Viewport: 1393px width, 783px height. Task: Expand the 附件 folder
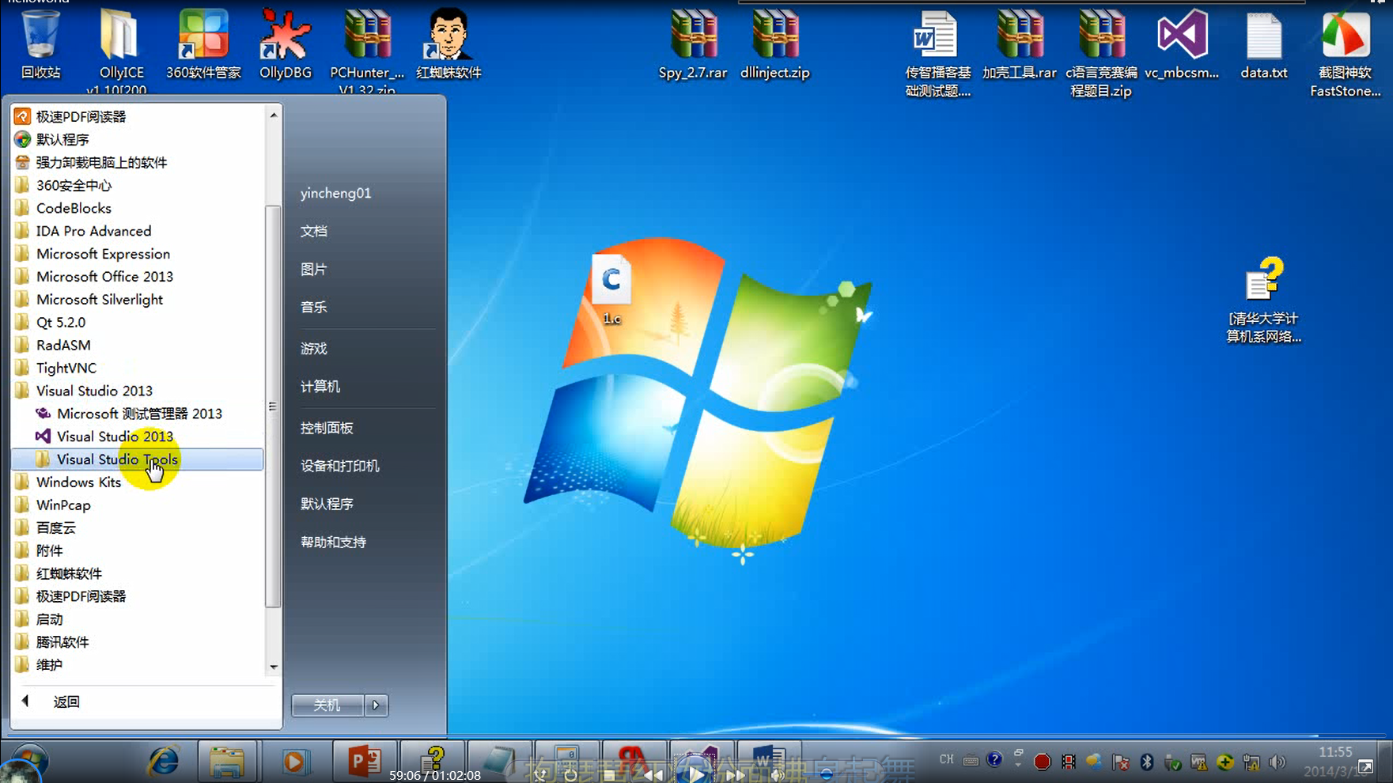pos(138,550)
